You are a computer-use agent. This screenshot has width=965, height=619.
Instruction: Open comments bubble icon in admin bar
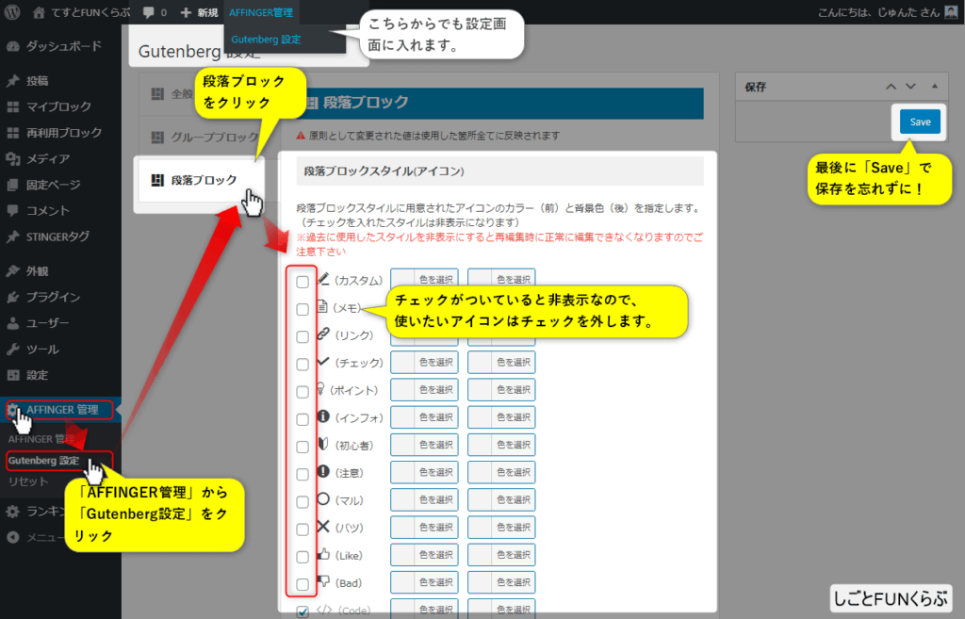click(148, 13)
